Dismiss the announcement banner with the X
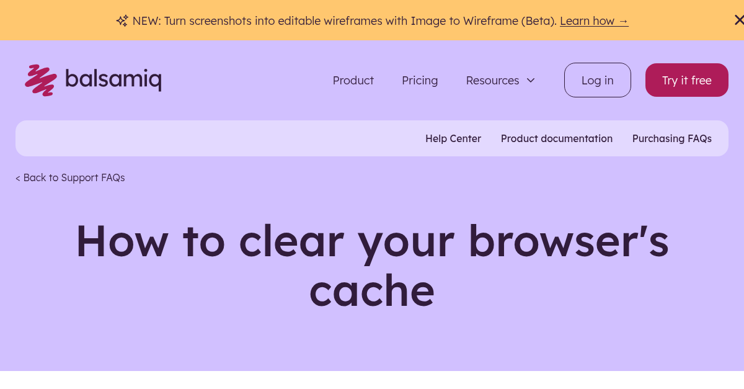The image size is (744, 389). [x=739, y=20]
